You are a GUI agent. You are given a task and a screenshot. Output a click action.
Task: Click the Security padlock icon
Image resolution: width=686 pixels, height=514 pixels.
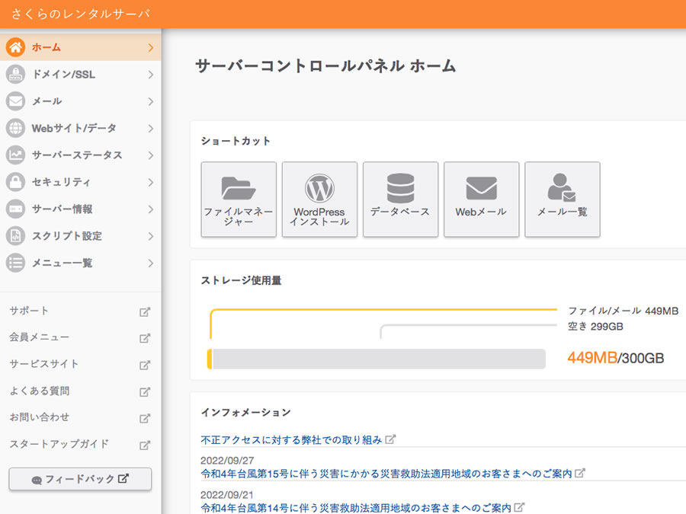(16, 182)
